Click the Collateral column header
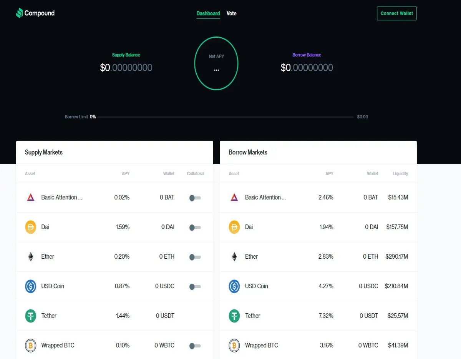The width and height of the screenshot is (461, 359). [196, 174]
